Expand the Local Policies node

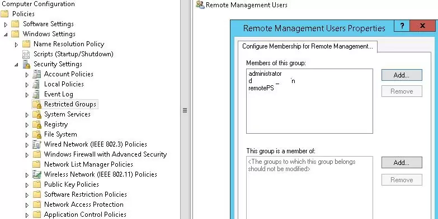point(27,85)
